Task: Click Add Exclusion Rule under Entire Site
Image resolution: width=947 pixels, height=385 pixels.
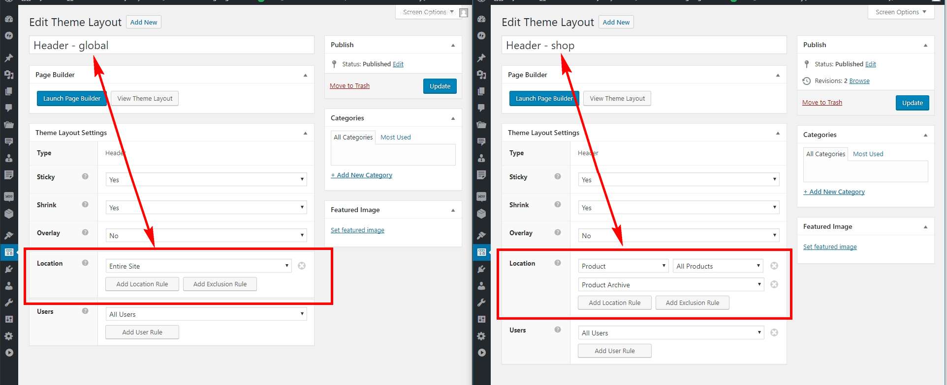Action: (220, 284)
